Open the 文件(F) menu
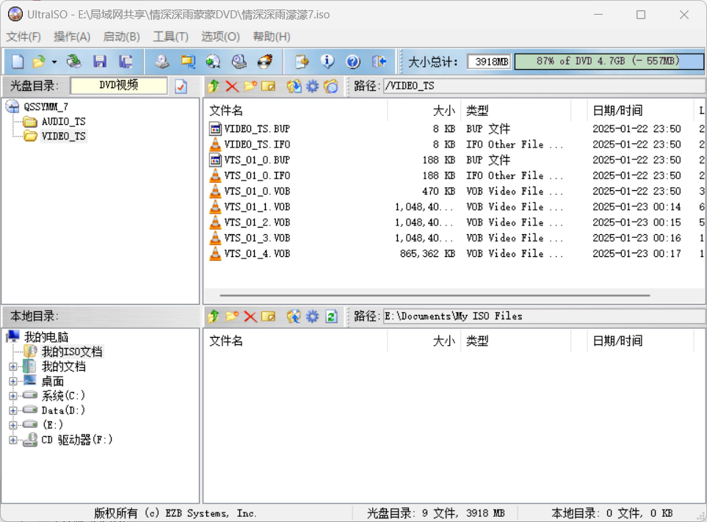 click(x=23, y=37)
